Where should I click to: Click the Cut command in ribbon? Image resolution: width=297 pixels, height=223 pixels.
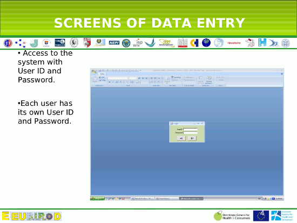(x=102, y=78)
